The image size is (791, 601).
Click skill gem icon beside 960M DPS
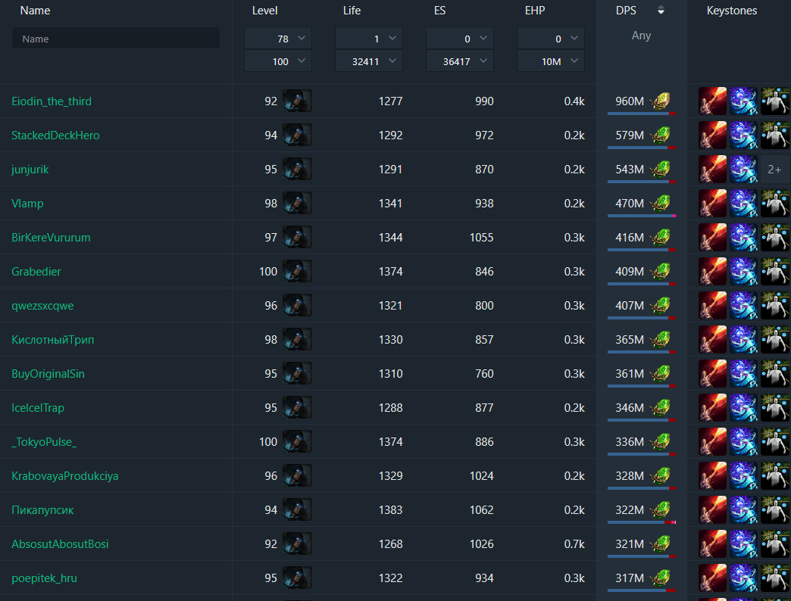point(660,101)
